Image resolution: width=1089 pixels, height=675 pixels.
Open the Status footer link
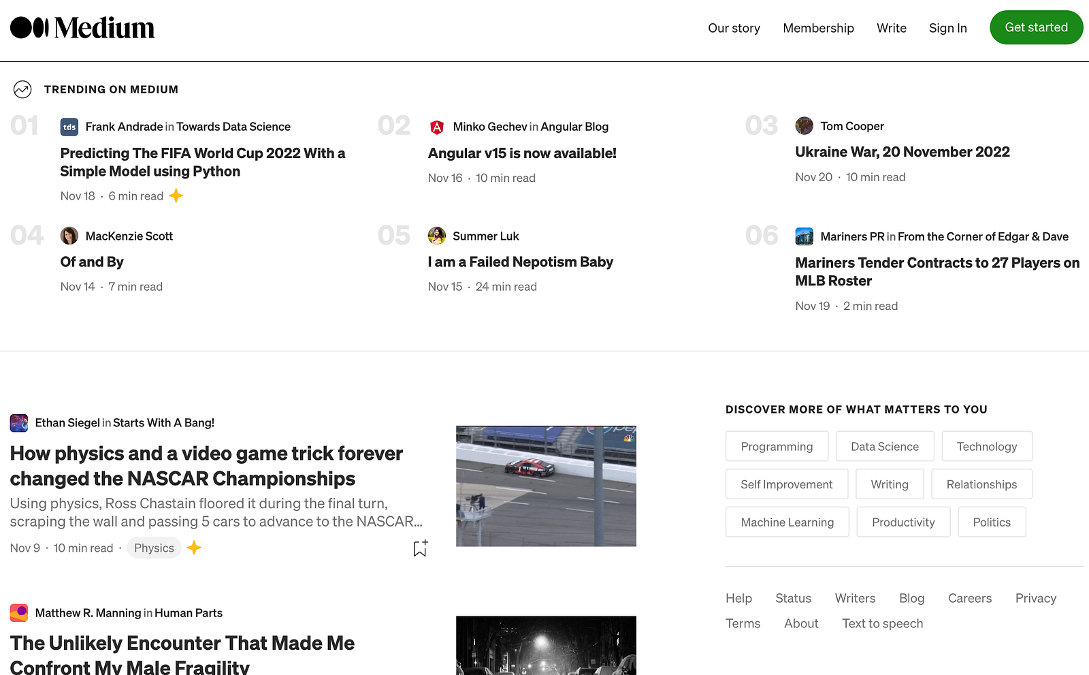click(x=794, y=598)
